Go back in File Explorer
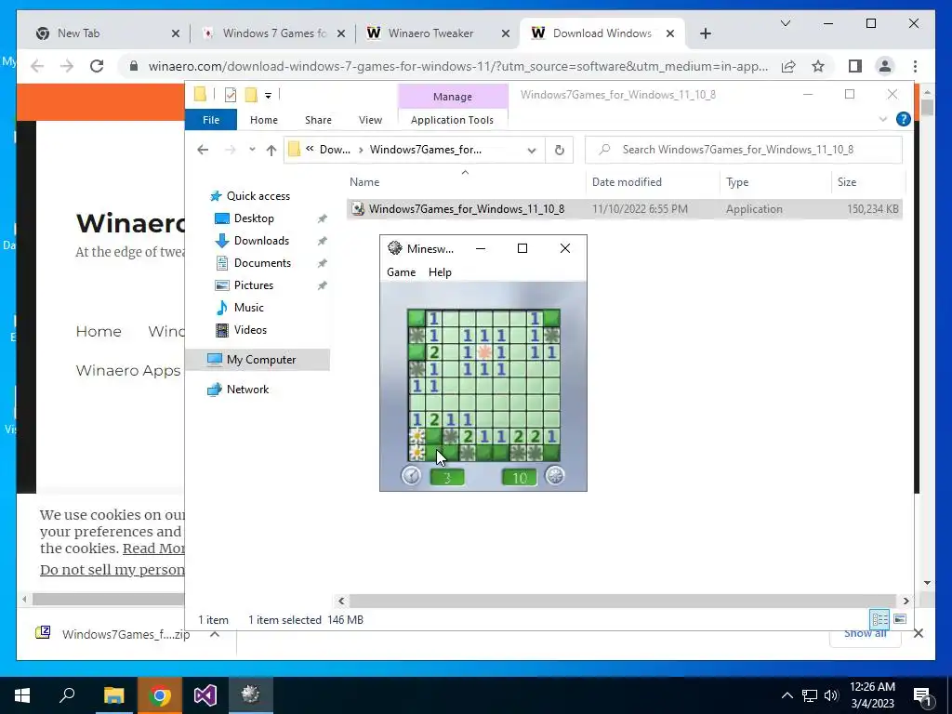 pos(203,150)
